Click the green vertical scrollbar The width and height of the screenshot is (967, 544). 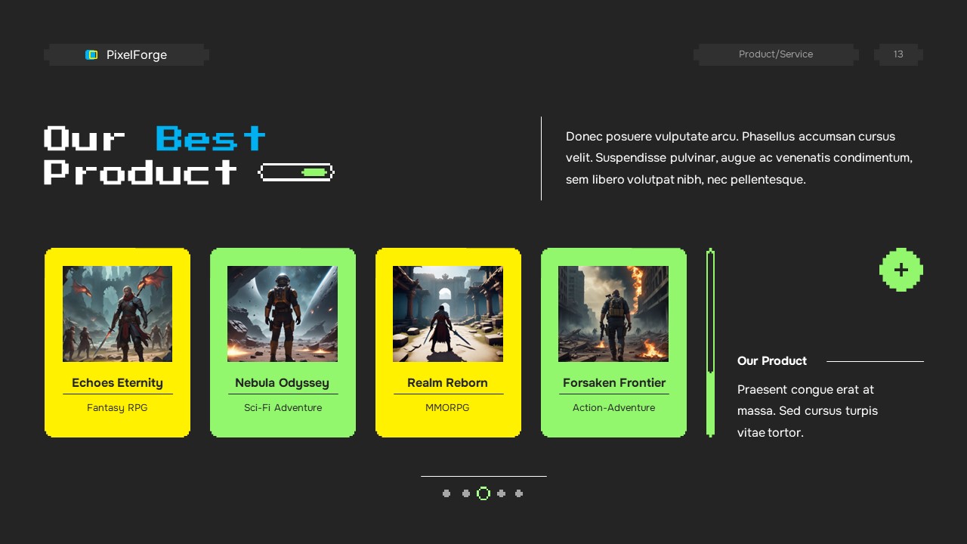710,342
